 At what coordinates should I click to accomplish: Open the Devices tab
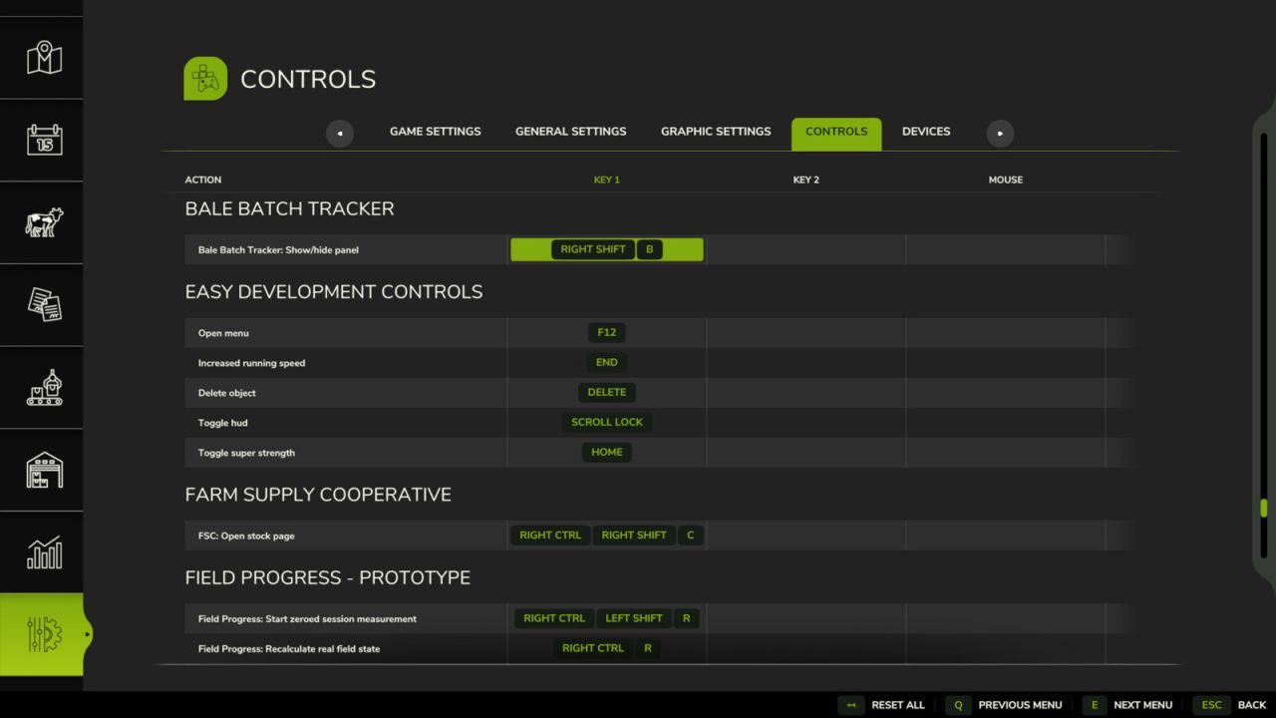click(926, 132)
